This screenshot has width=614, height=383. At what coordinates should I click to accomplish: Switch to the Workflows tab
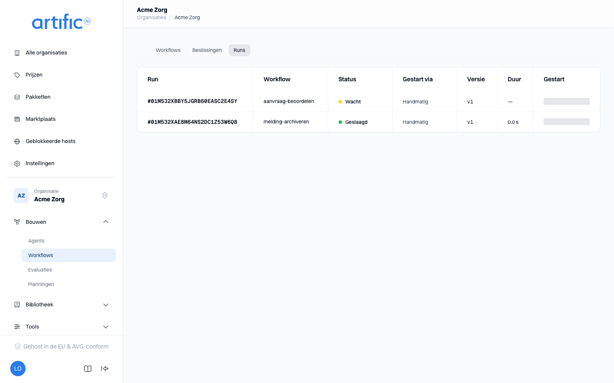(x=168, y=50)
